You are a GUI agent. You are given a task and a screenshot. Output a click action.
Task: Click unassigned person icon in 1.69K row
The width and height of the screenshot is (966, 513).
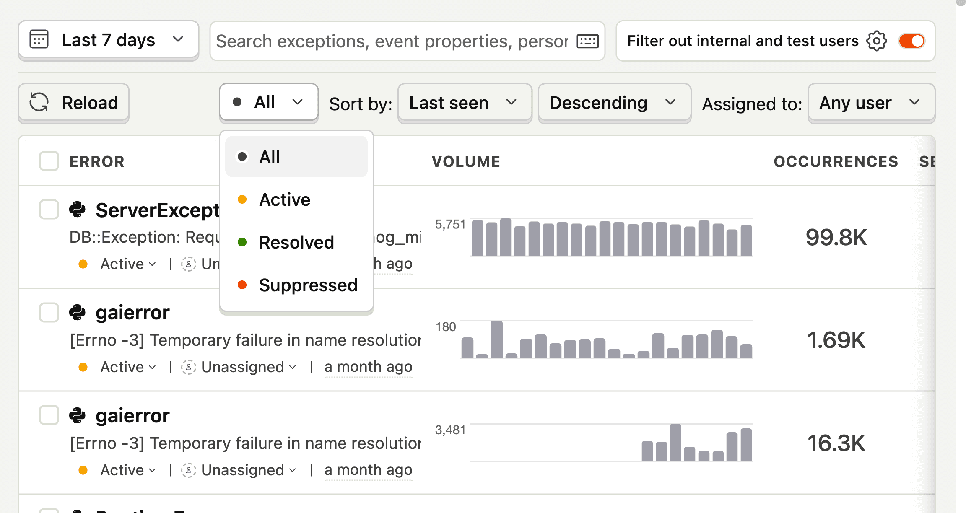[189, 367]
